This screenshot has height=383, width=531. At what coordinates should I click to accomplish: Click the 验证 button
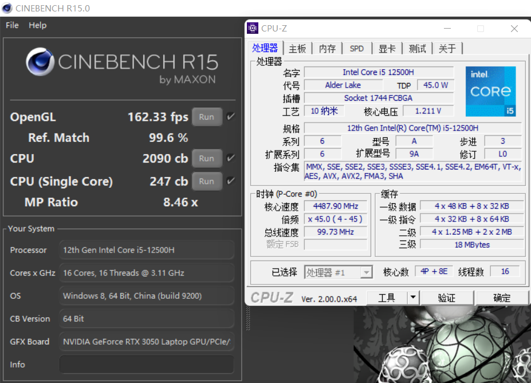pyautogui.click(x=446, y=298)
